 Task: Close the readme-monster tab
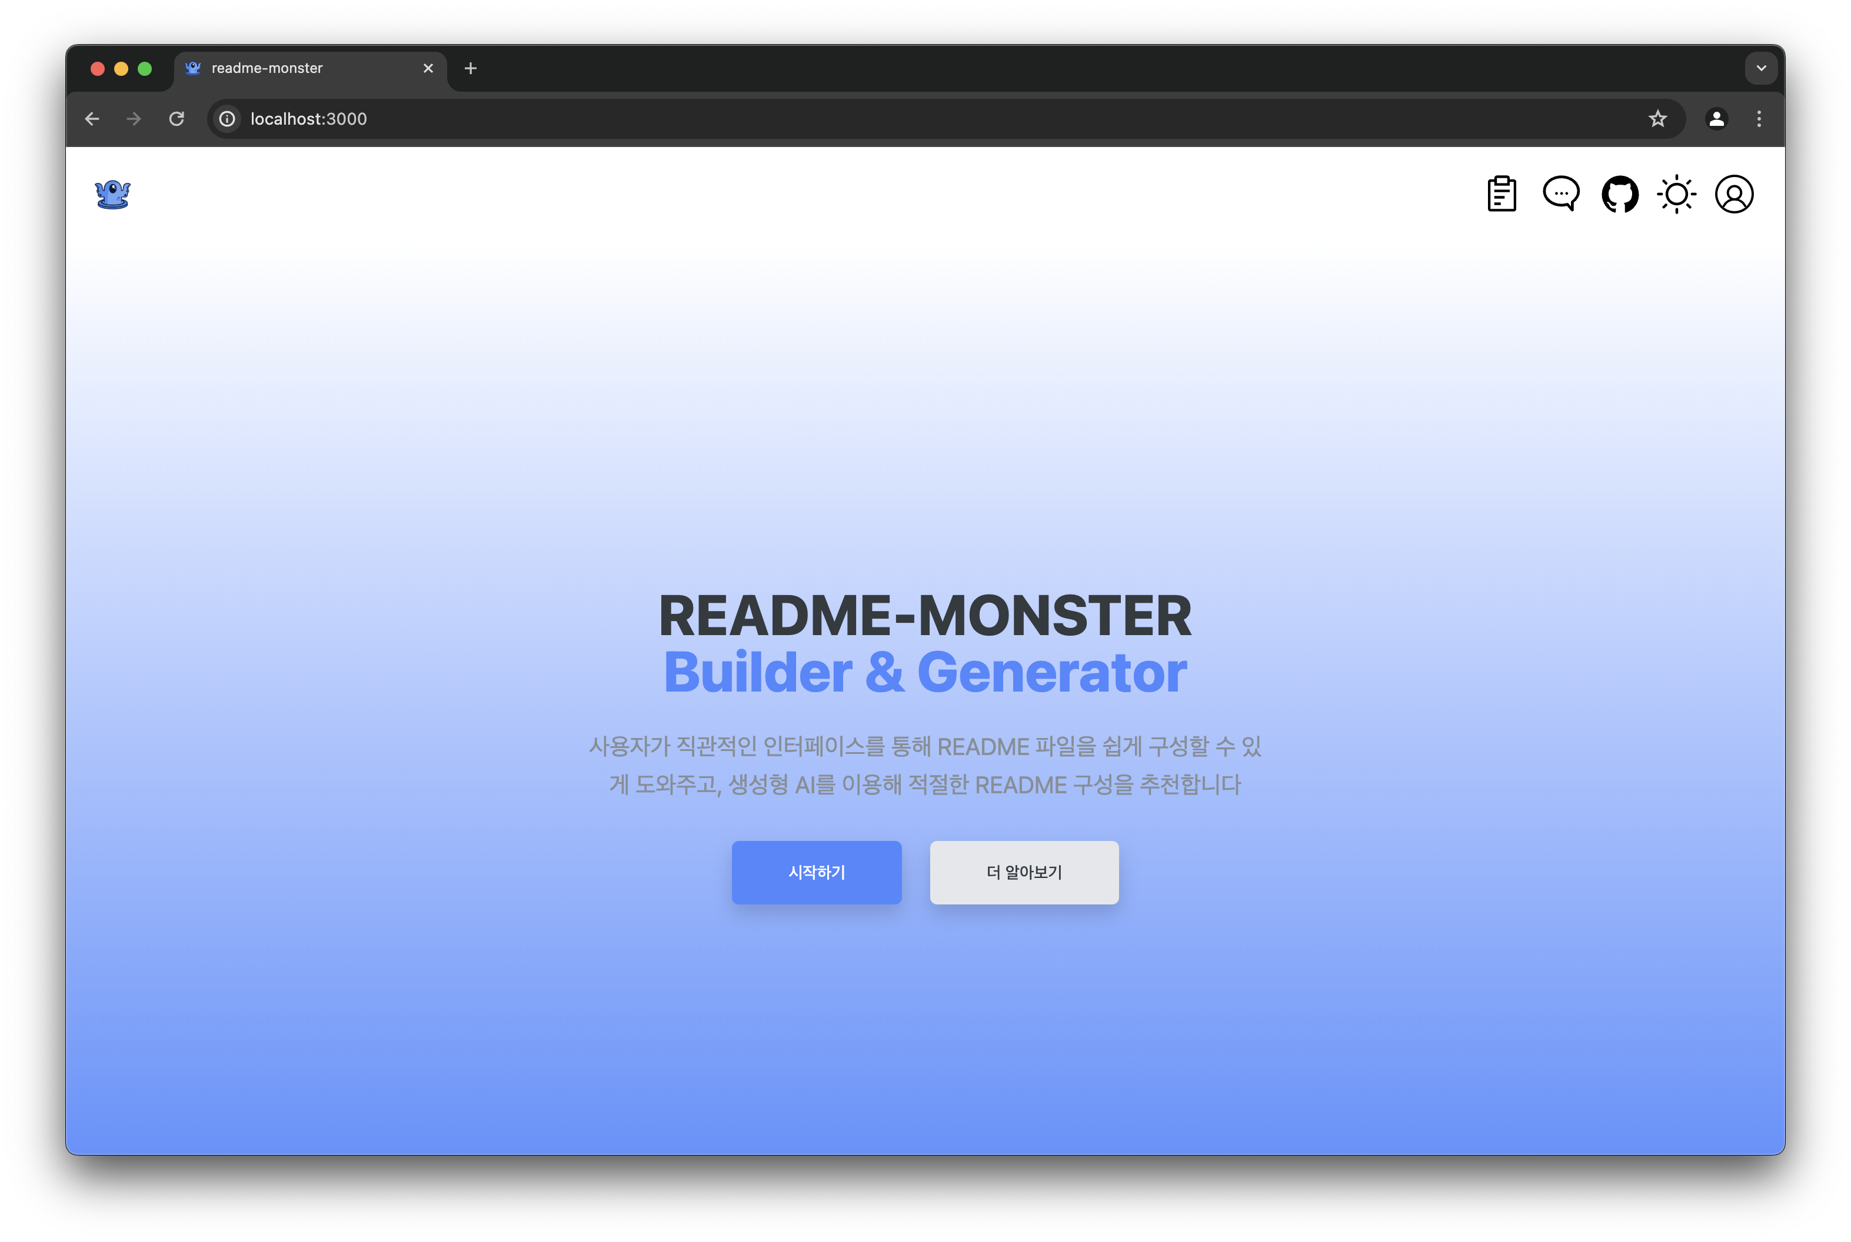428,68
